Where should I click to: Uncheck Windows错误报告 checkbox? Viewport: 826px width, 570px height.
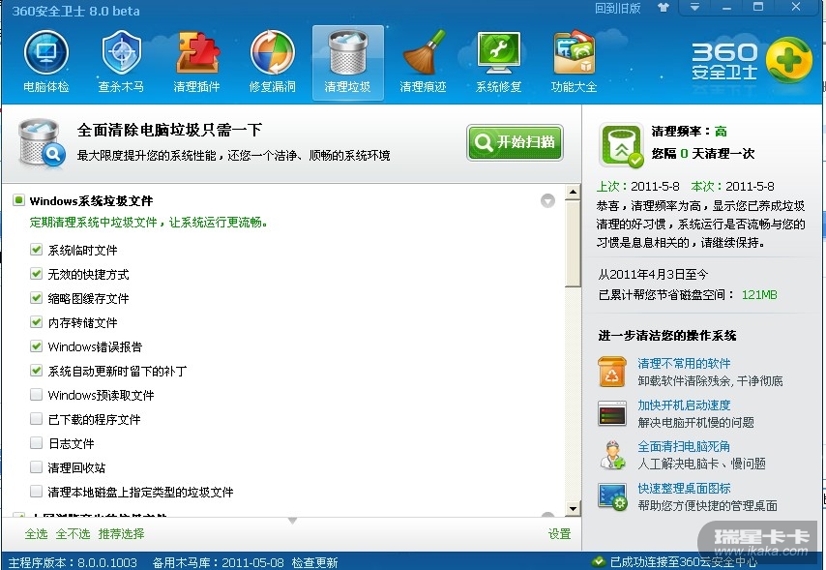point(36,345)
